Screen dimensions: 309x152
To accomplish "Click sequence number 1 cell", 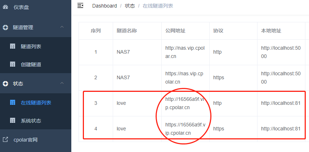I will [96, 52].
